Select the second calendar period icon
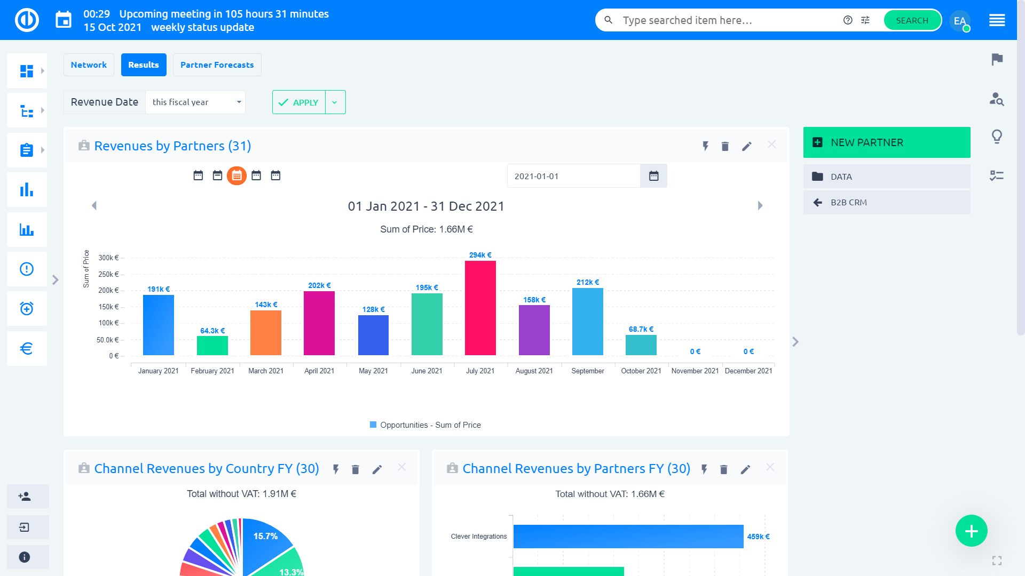 217,175
